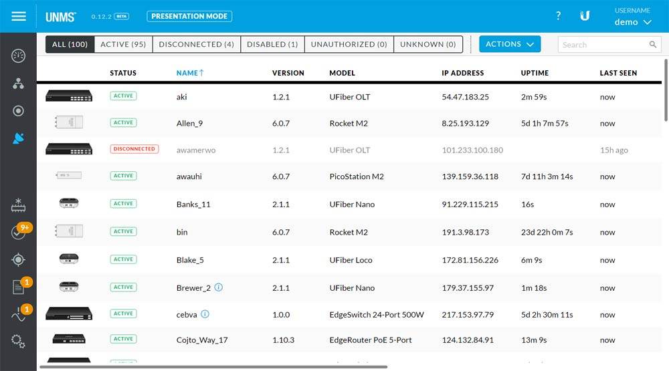Screen dimensions: 669x371
Task: Click the help question mark icon
Action: [559, 16]
